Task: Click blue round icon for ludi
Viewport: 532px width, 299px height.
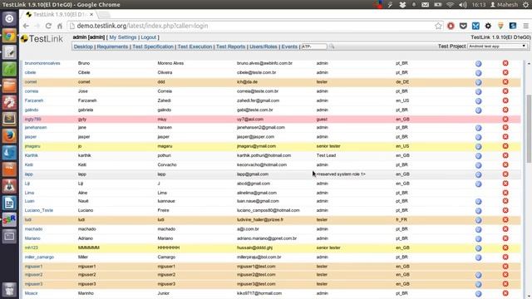Action: pyautogui.click(x=479, y=220)
